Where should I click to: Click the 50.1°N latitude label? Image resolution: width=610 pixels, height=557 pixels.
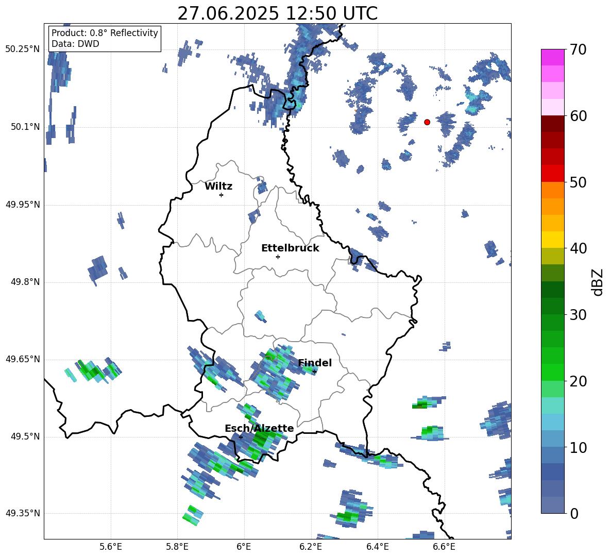25,127
